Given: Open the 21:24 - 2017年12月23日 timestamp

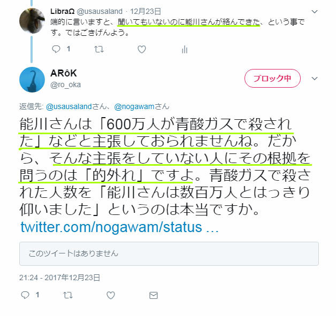Looking at the screenshot, I should click(x=59, y=278).
